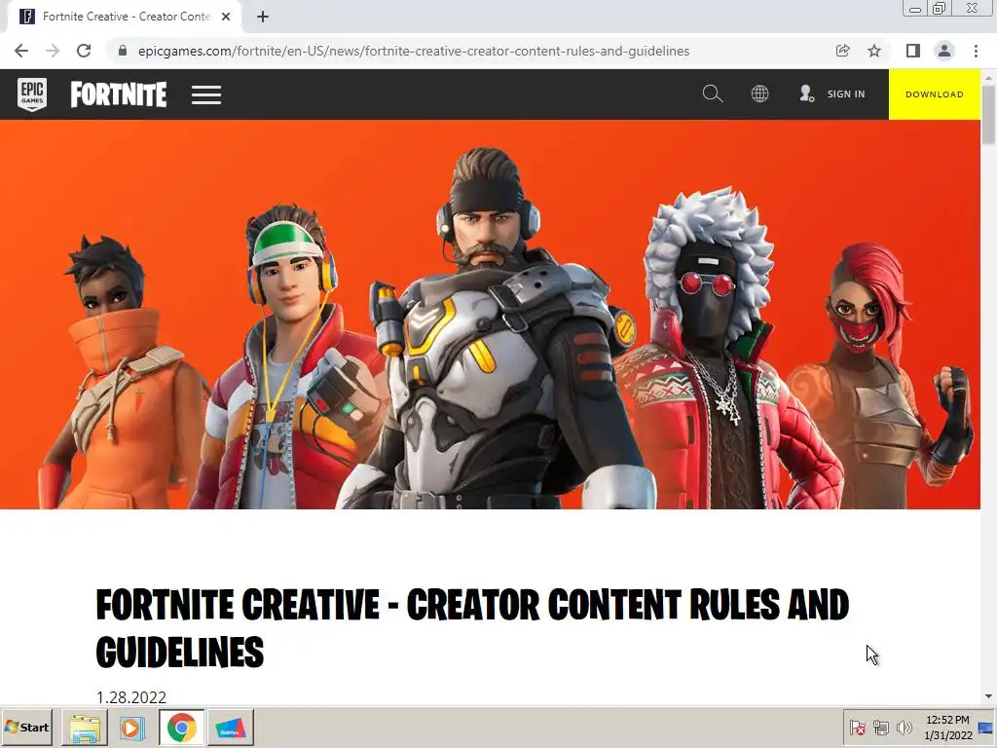
Task: Click scrollbar up arrow
Action: [x=988, y=76]
